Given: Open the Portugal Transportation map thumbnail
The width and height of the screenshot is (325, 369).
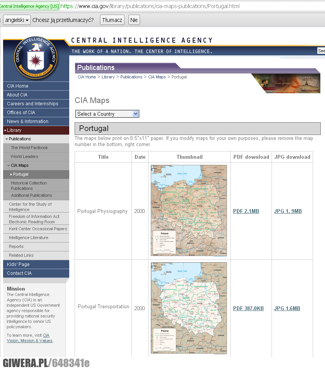Looking at the screenshot, I should (188, 308).
